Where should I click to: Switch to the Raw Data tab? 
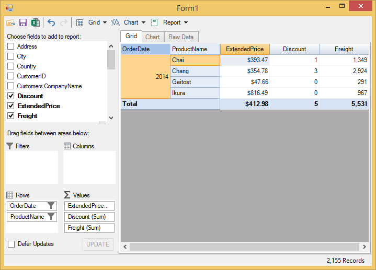tap(181, 37)
